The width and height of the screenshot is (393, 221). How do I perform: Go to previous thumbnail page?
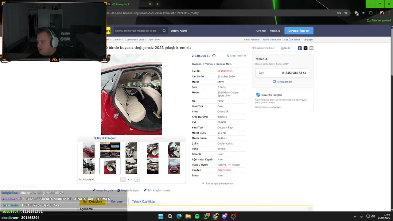(123, 180)
